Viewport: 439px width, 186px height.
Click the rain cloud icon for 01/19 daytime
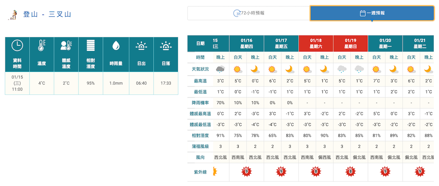(x=342, y=69)
